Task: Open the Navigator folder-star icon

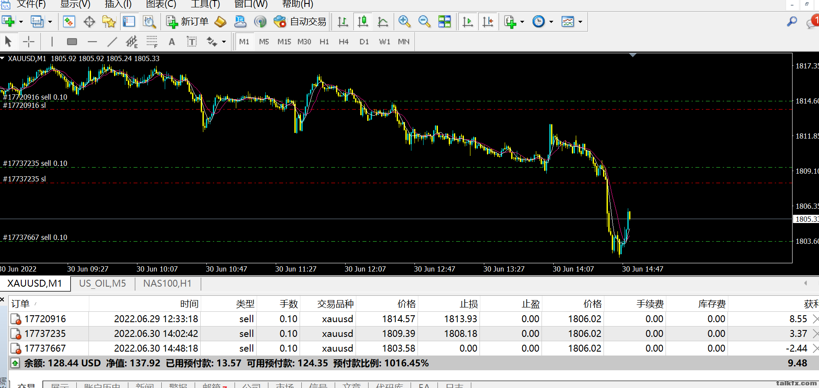Action: coord(109,22)
